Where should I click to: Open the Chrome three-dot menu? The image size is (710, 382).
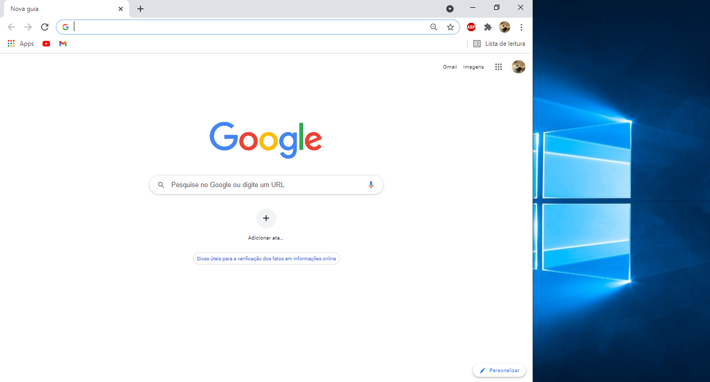click(521, 27)
